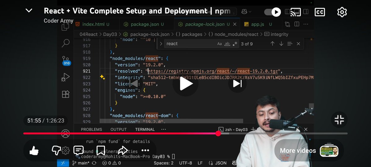Open the Copilot dropdown in VS Code title bar
The width and height of the screenshot is (371, 167).
pyautogui.click(x=246, y=11)
